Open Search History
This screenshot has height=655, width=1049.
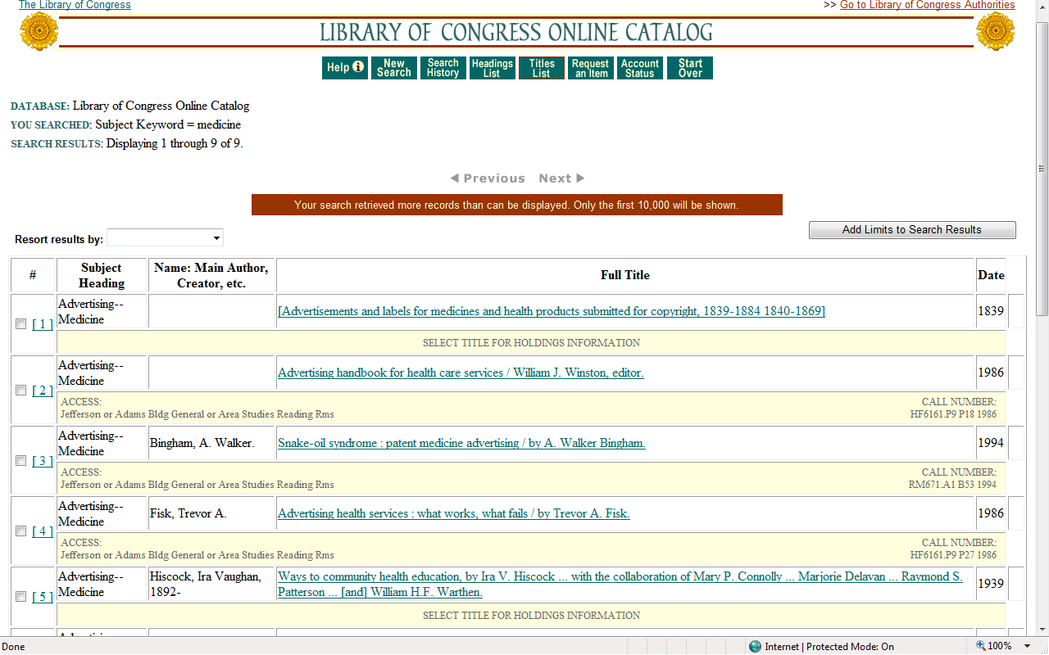click(443, 68)
